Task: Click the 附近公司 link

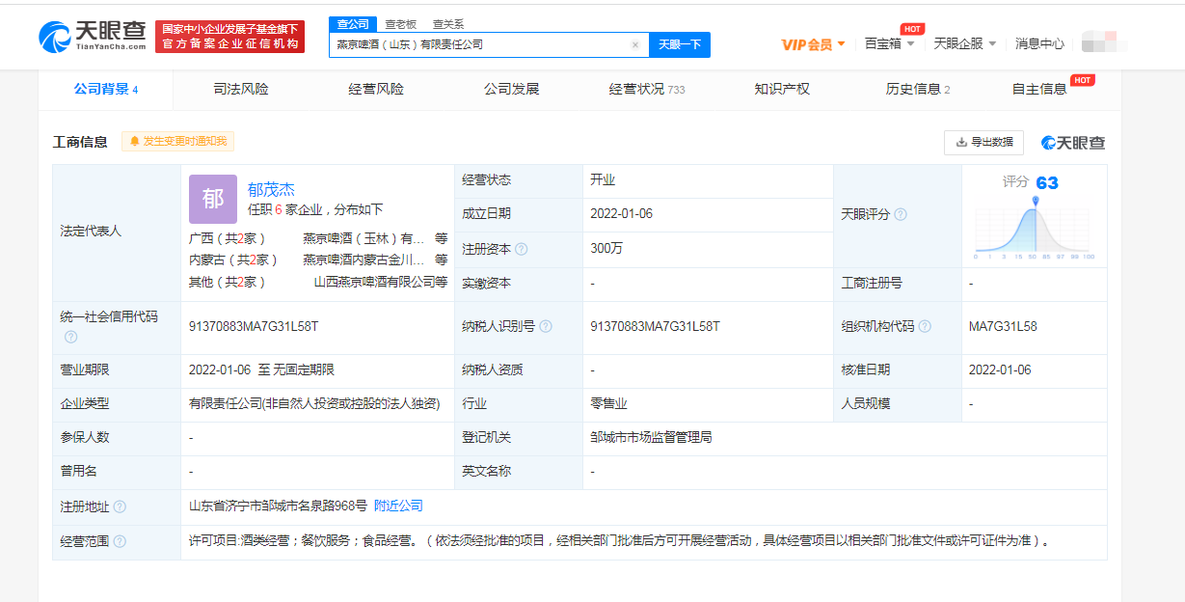Action: click(398, 506)
